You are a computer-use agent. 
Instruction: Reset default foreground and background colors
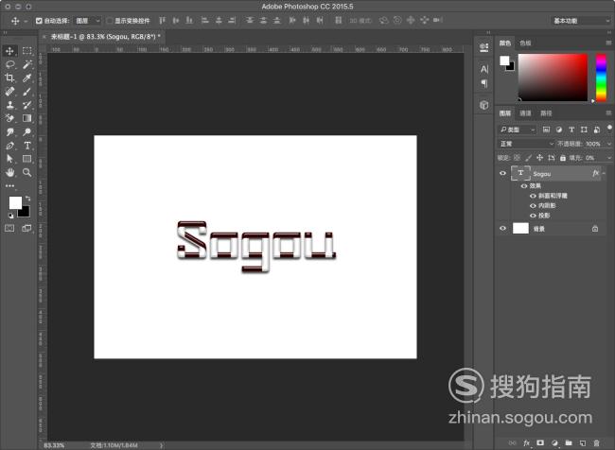coord(10,216)
